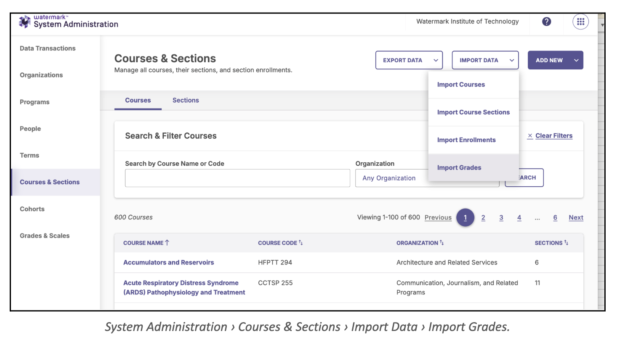The width and height of the screenshot is (617, 344).
Task: Sort by Sections arrows icon
Action: (x=566, y=243)
